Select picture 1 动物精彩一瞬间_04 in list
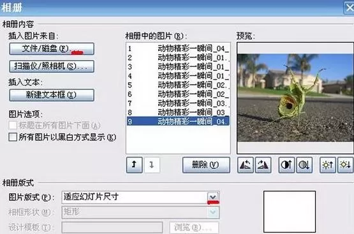 [178, 48]
